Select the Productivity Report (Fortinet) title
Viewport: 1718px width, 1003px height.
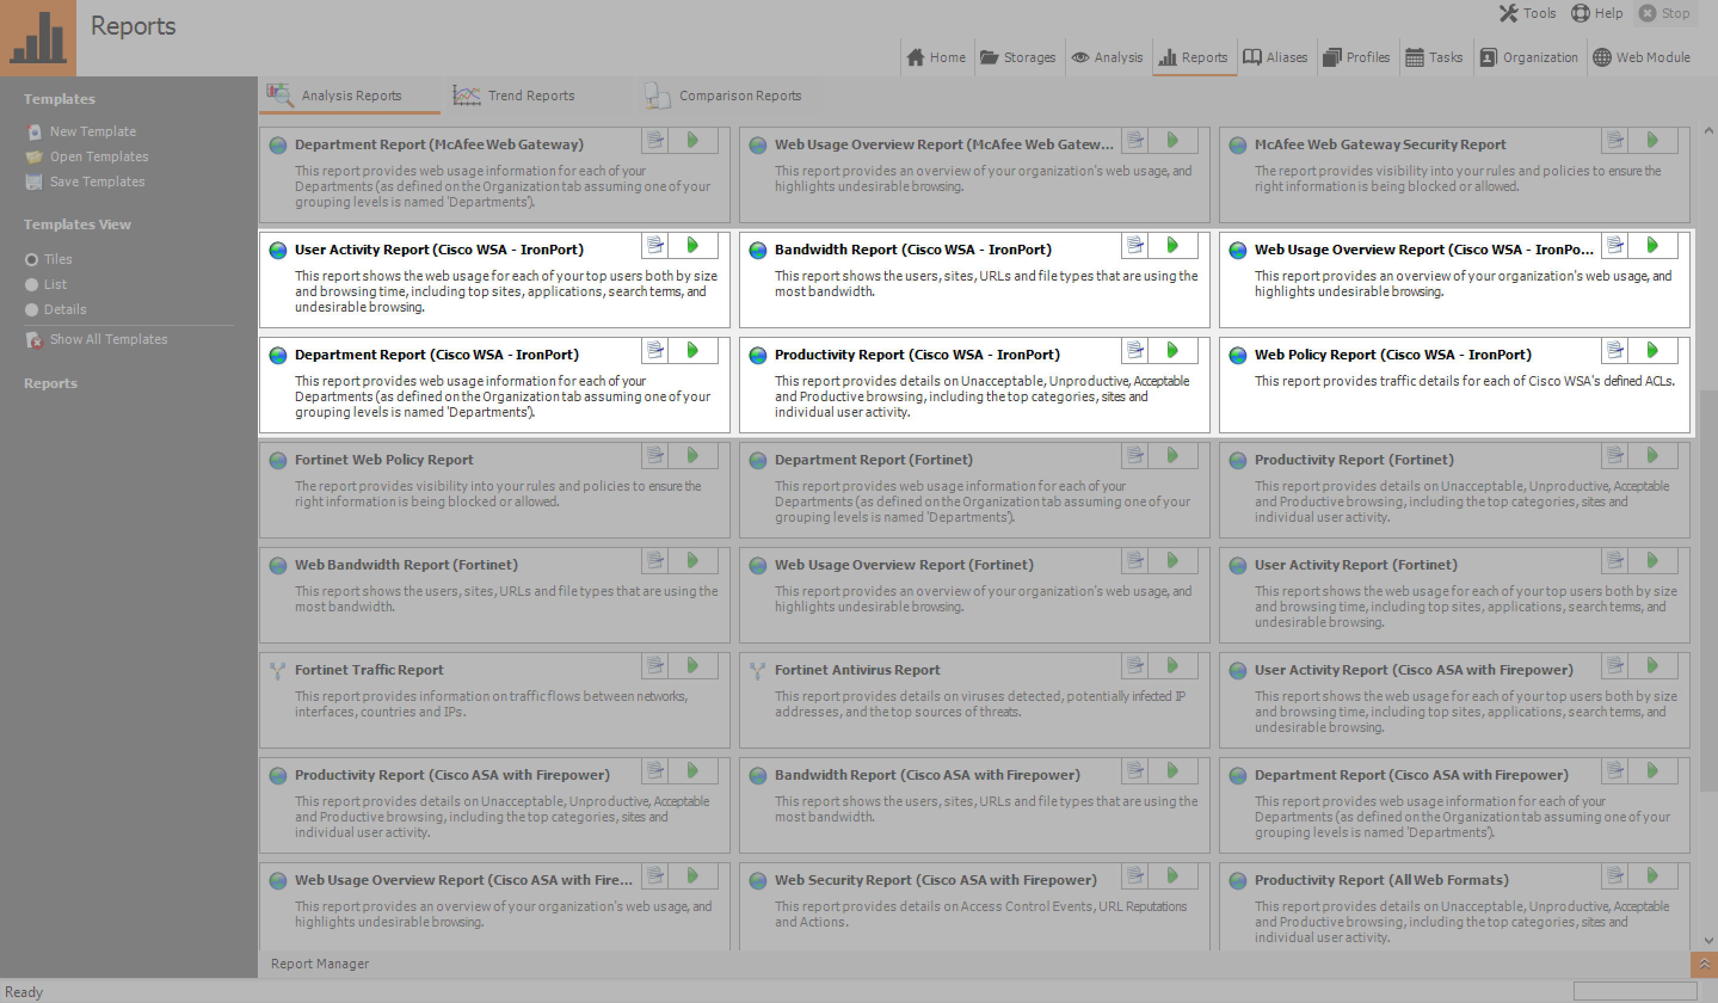click(1354, 460)
